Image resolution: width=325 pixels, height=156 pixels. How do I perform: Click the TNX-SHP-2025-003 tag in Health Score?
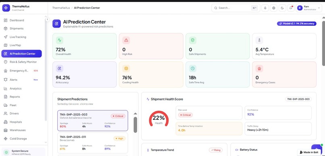click(x=298, y=99)
